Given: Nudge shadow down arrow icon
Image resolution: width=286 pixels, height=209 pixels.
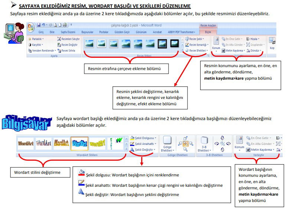Looking at the screenshot, I should tap(185, 149).
